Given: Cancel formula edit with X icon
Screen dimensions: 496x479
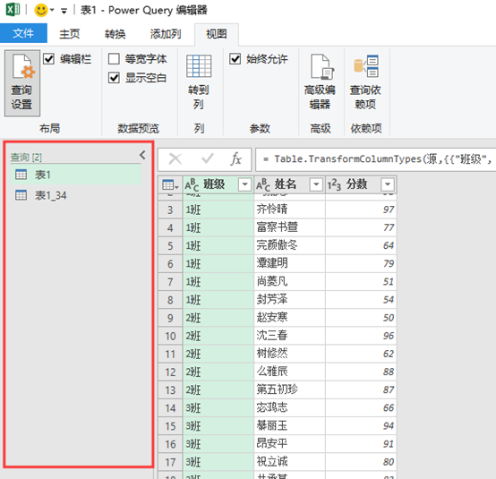Looking at the screenshot, I should click(x=175, y=158).
